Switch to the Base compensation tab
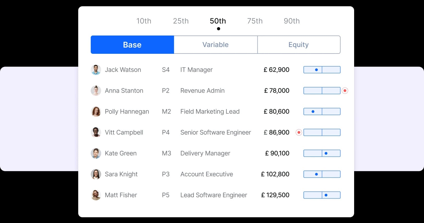Screen dimensions: 424x223 coord(132,45)
